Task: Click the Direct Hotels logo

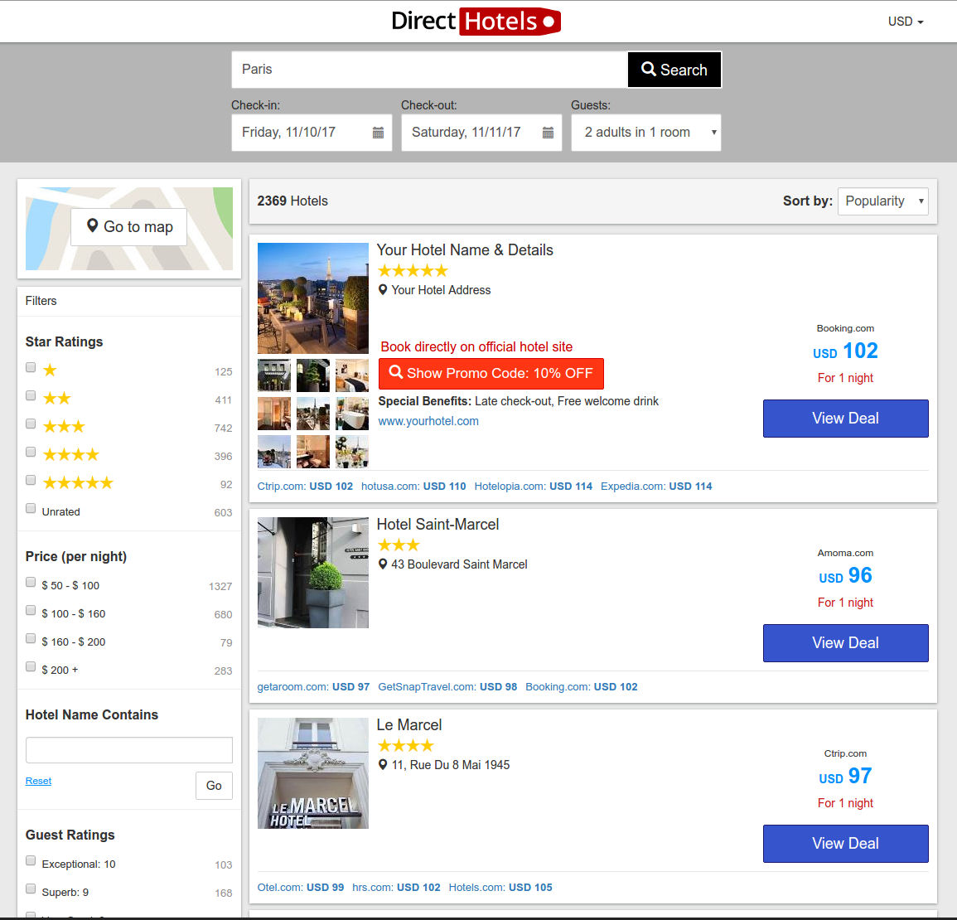Action: pyautogui.click(x=476, y=22)
